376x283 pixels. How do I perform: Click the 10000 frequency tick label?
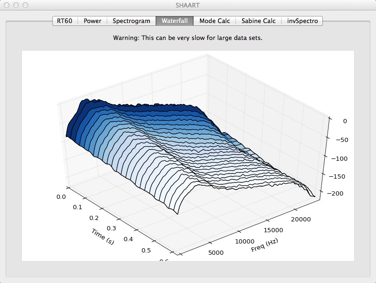click(244, 242)
